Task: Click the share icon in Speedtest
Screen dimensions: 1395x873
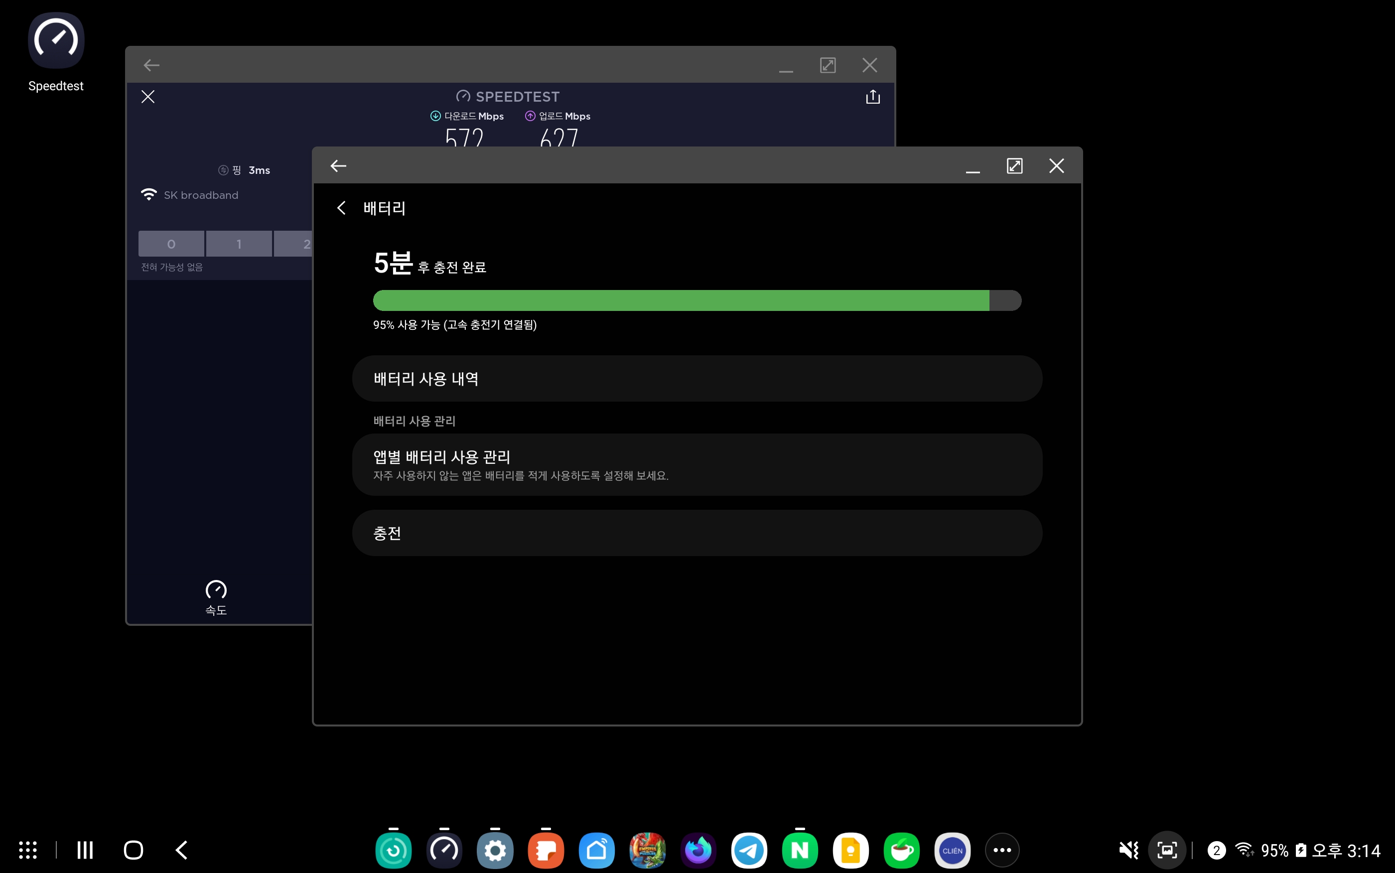Action: [x=873, y=97]
